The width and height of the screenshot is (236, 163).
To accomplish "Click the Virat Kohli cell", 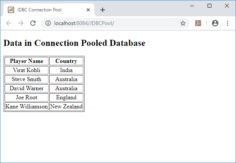I will (x=27, y=70).
